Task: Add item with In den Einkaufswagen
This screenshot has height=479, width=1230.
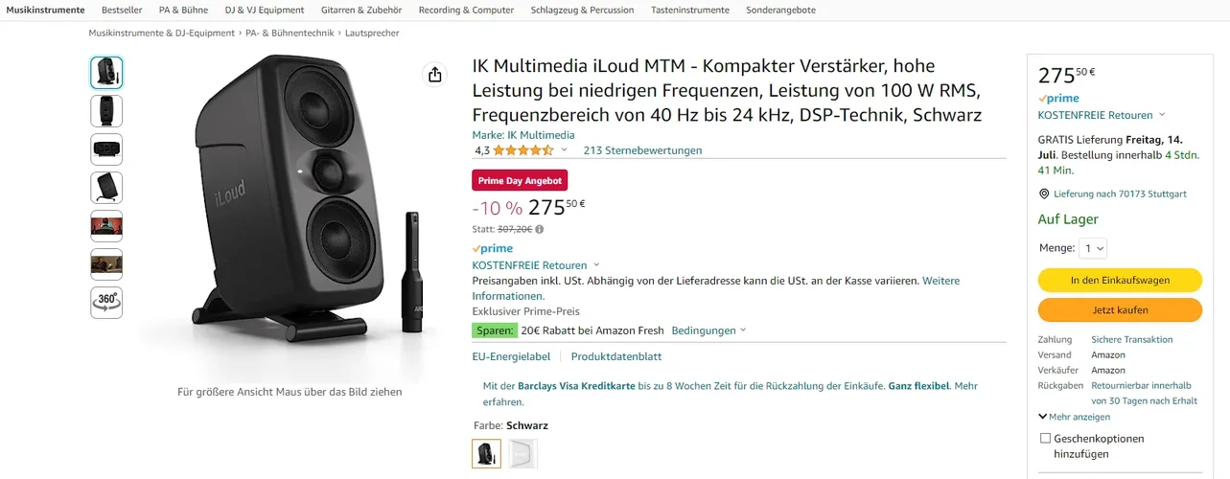Action: point(1119,280)
